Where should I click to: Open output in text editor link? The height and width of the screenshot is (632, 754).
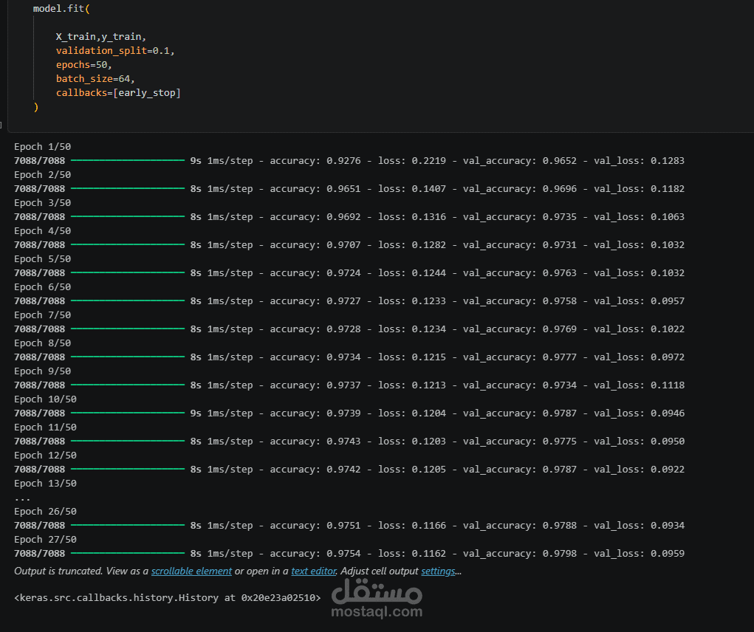(x=314, y=571)
